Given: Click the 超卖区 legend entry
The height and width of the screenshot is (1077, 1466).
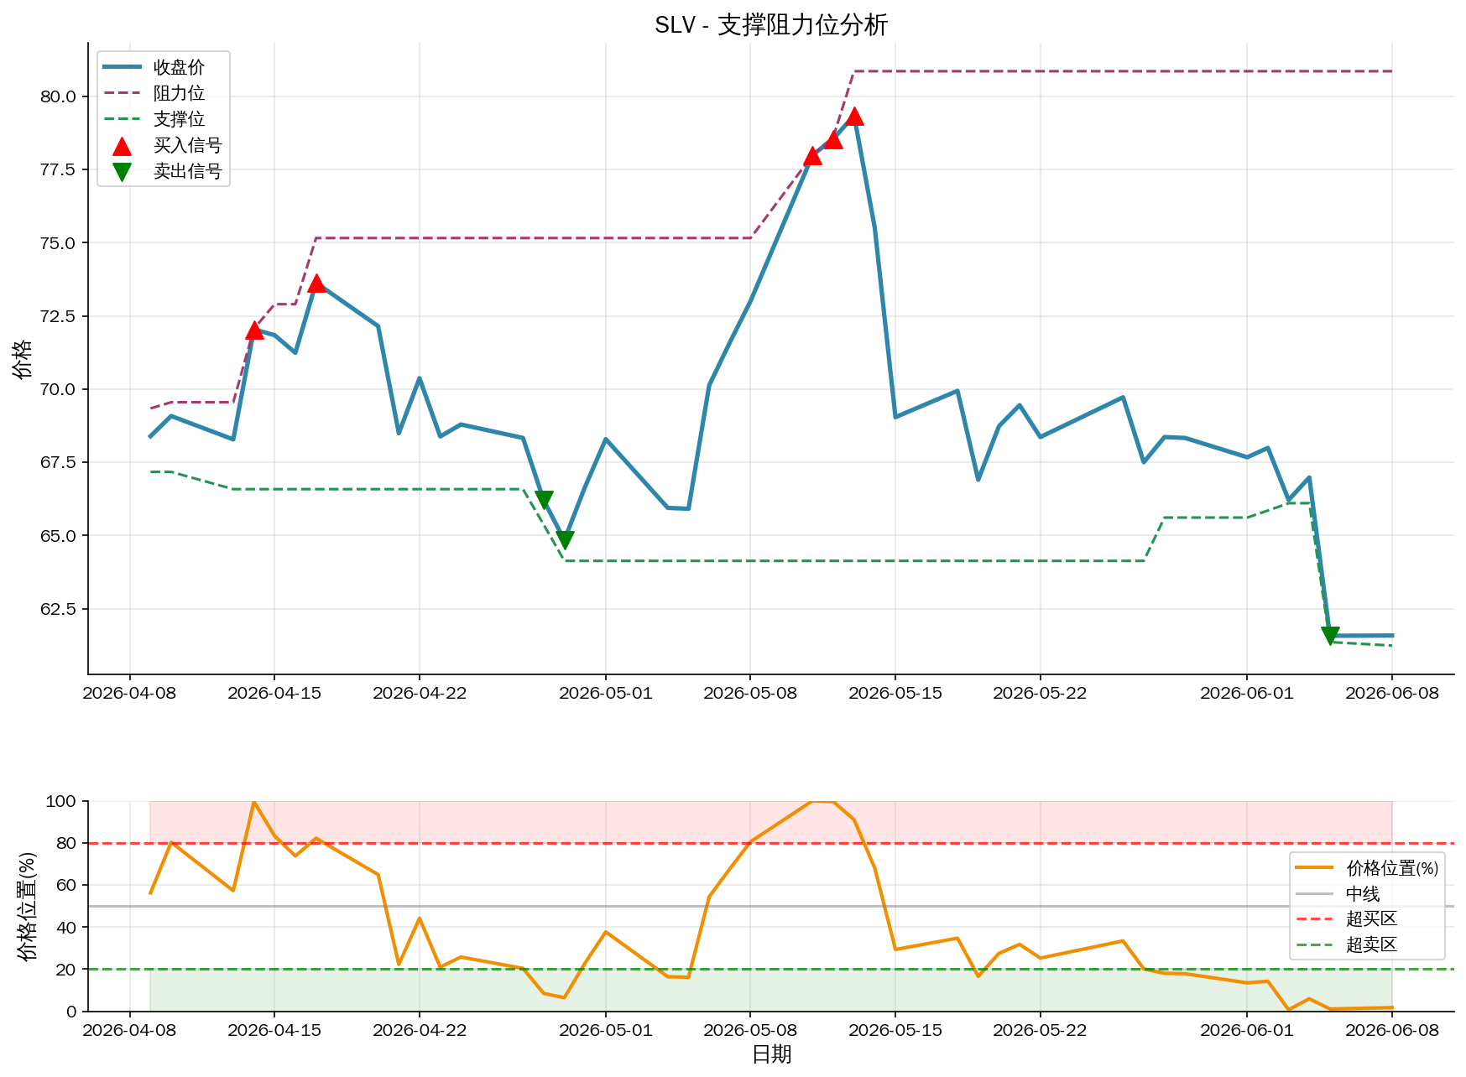Looking at the screenshot, I should 1347,944.
